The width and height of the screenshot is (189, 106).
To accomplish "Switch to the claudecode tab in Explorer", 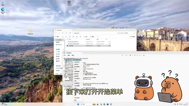I will (x=63, y=30).
